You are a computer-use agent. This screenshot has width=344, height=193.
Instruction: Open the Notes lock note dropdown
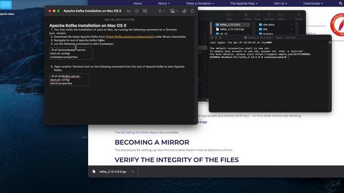(161, 11)
